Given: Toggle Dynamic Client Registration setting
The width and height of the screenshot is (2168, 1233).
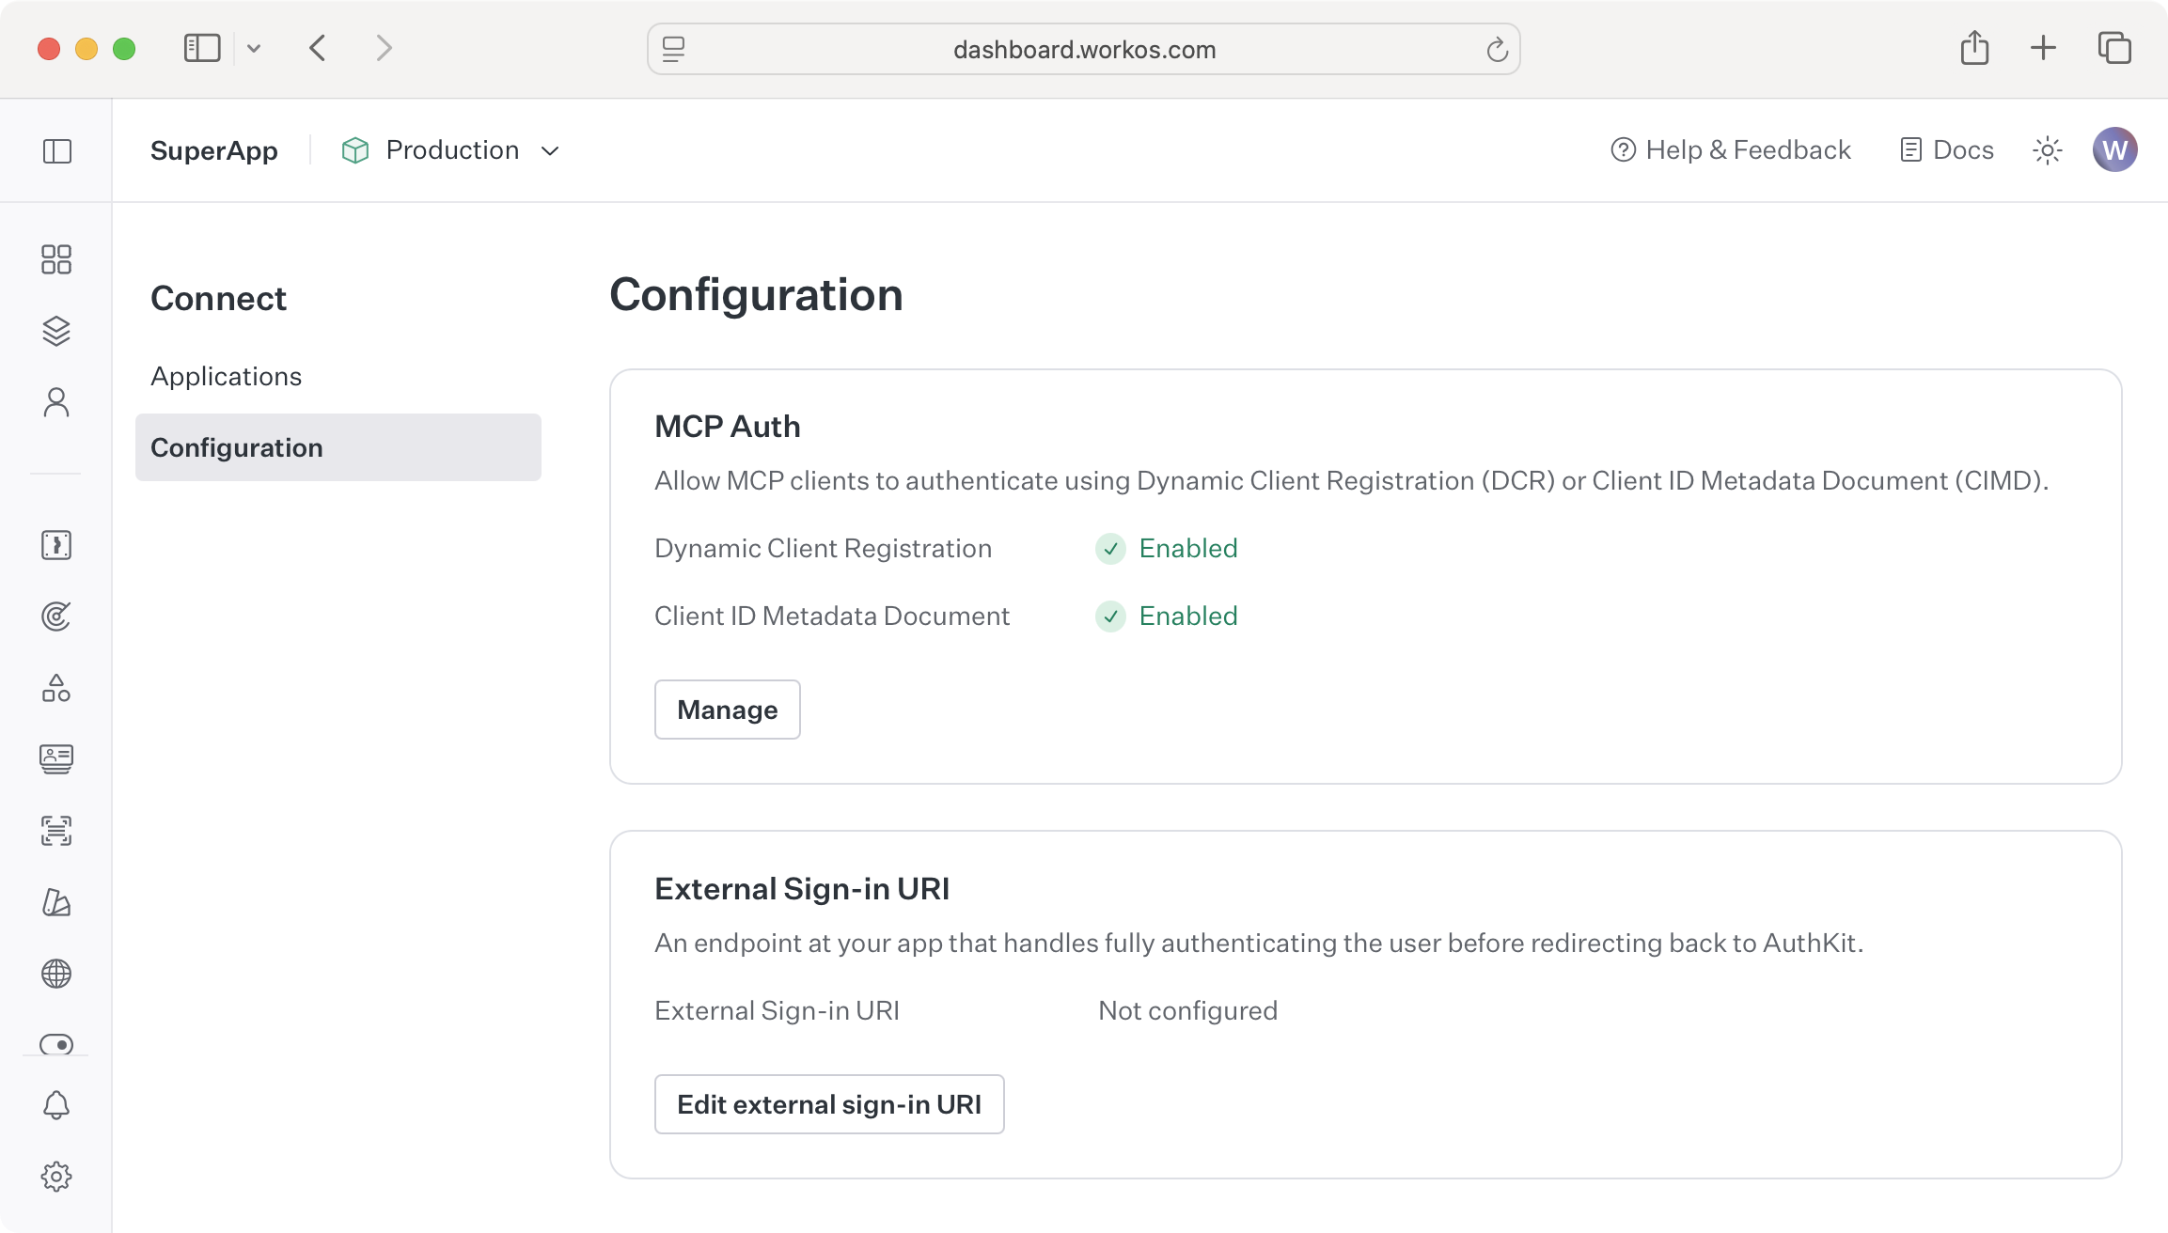Looking at the screenshot, I should pos(1166,548).
